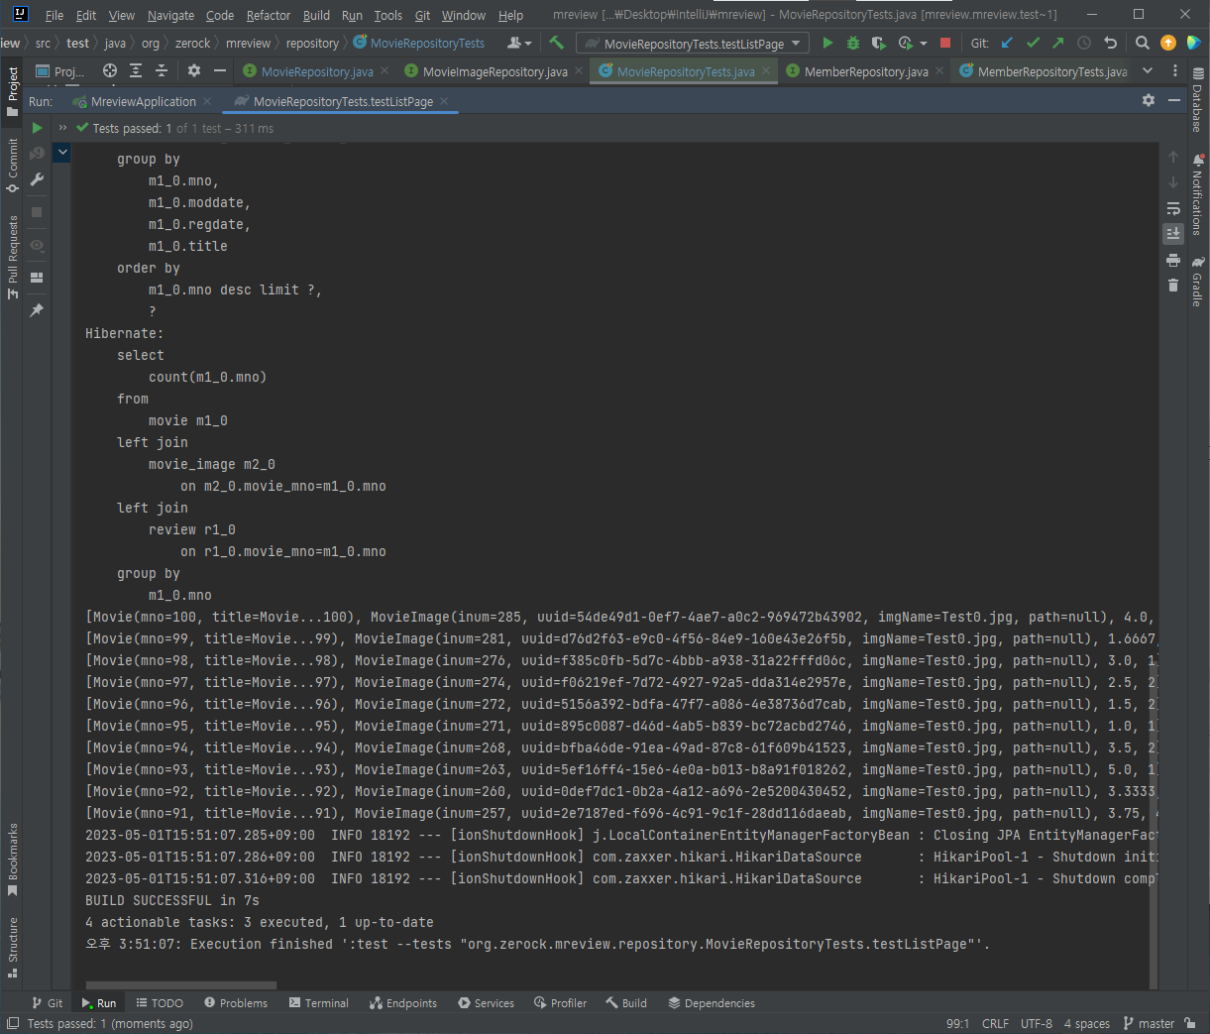Toggle the Gradle tool window
Screen dimensions: 1210x1034
point(1197,282)
